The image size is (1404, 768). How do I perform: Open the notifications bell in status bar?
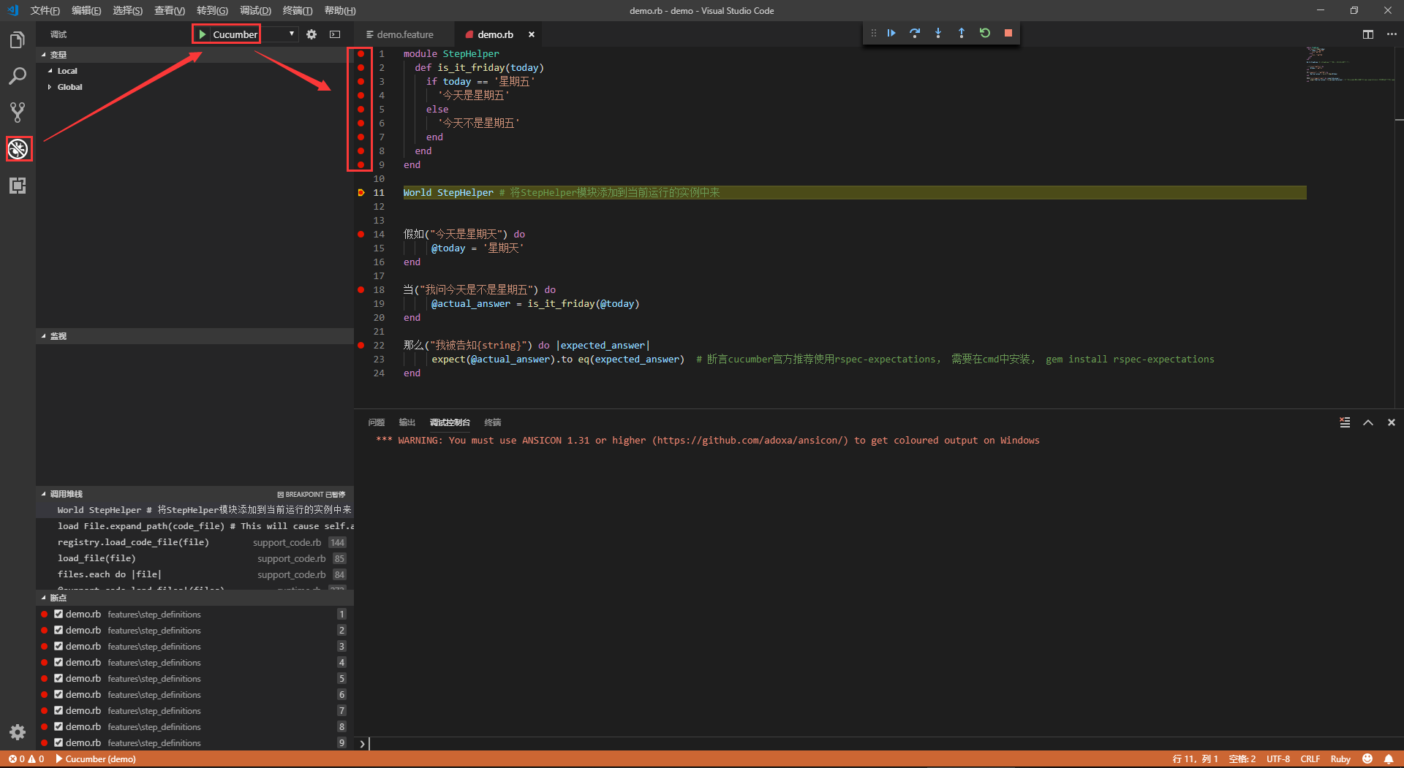point(1389,759)
